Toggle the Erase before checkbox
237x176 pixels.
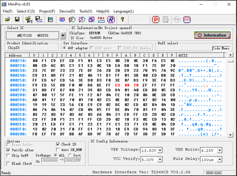coord(8,145)
